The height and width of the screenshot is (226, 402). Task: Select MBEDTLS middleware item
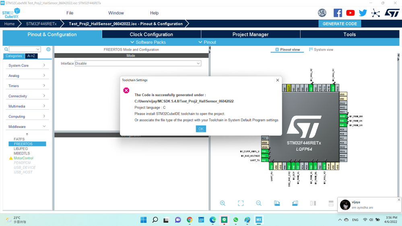pos(22,153)
